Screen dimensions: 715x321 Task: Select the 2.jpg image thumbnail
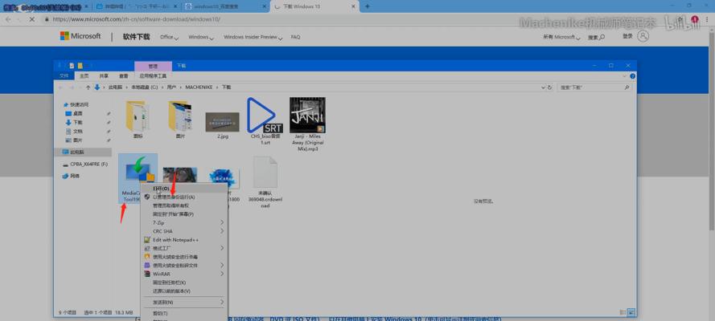(x=222, y=122)
